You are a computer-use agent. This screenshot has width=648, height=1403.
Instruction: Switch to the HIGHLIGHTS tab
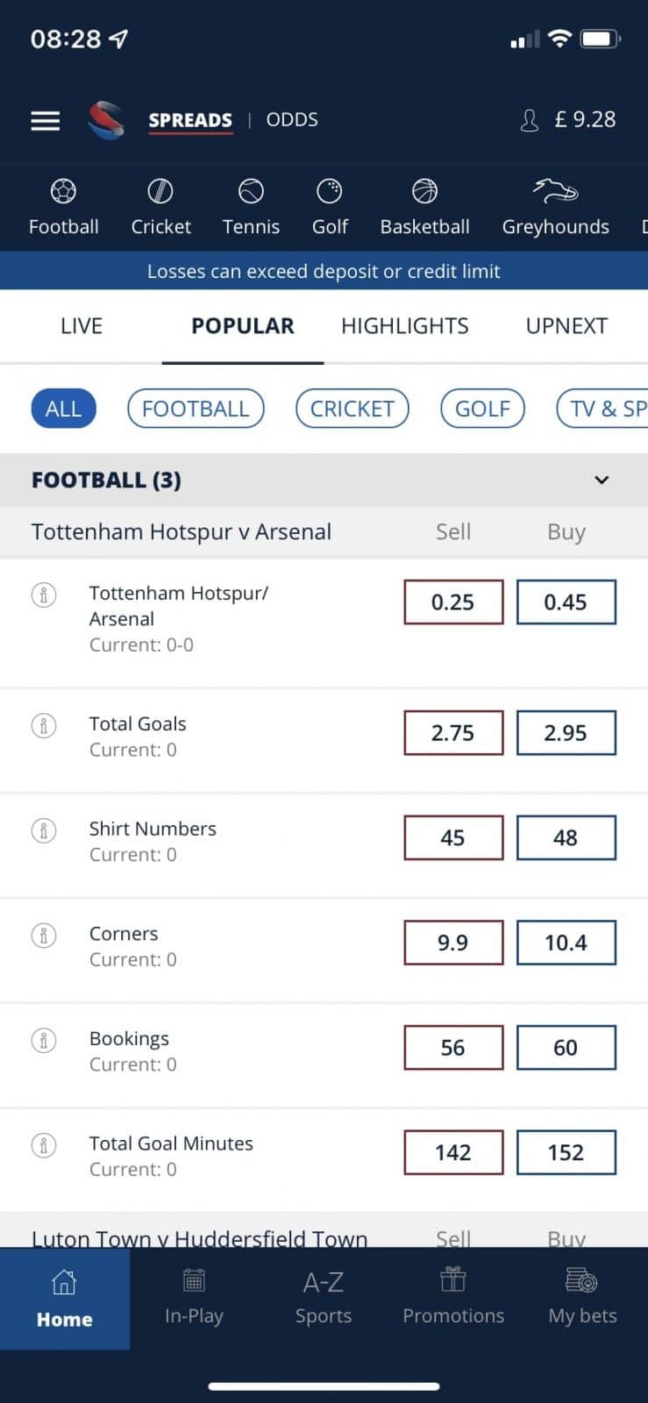(404, 326)
